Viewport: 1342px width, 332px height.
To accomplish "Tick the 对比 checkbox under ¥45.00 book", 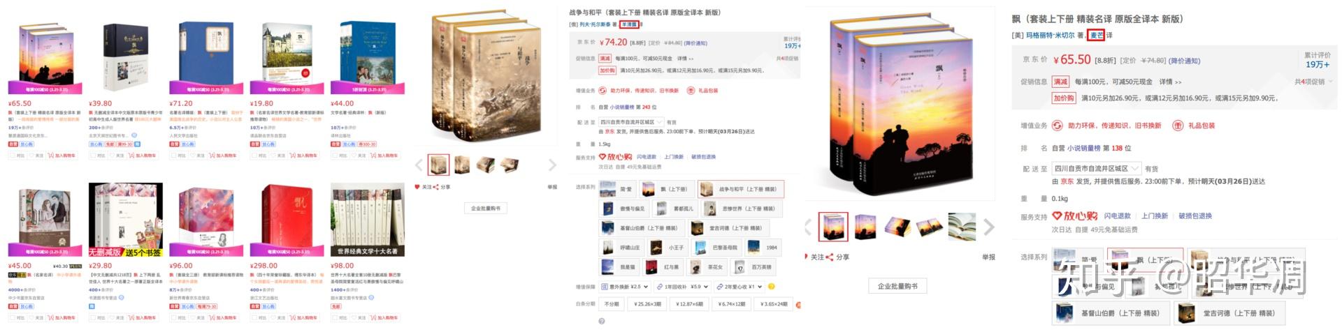I will [12, 318].
